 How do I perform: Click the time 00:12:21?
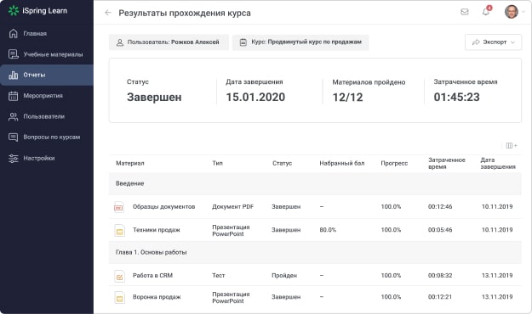[x=440, y=297]
